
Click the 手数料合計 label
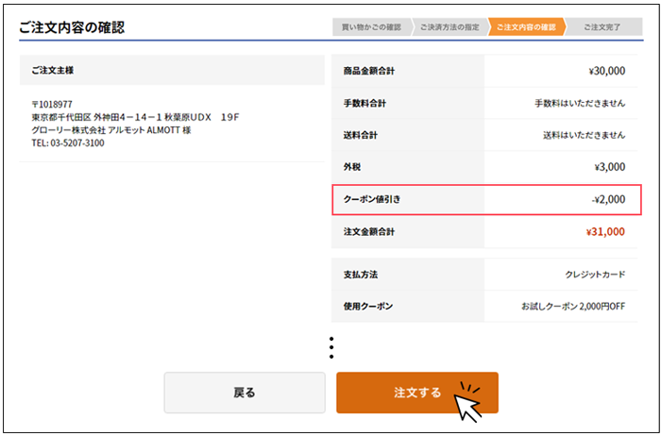(364, 103)
